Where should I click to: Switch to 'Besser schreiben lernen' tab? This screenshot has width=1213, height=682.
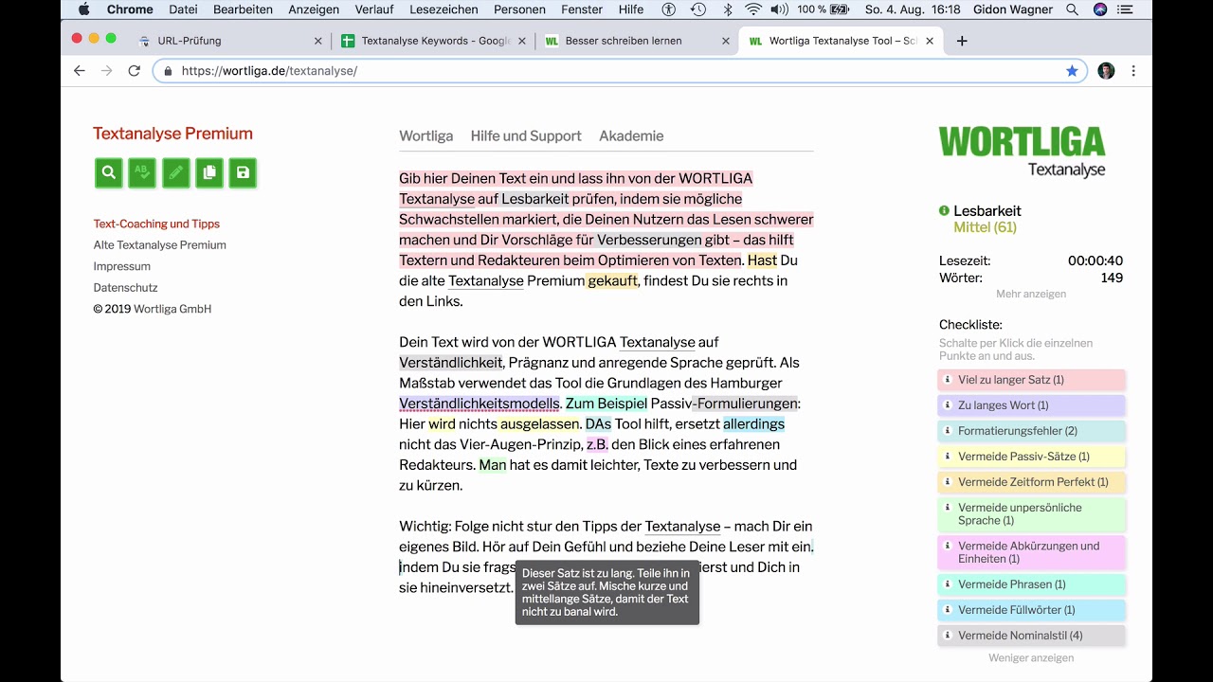(x=636, y=41)
